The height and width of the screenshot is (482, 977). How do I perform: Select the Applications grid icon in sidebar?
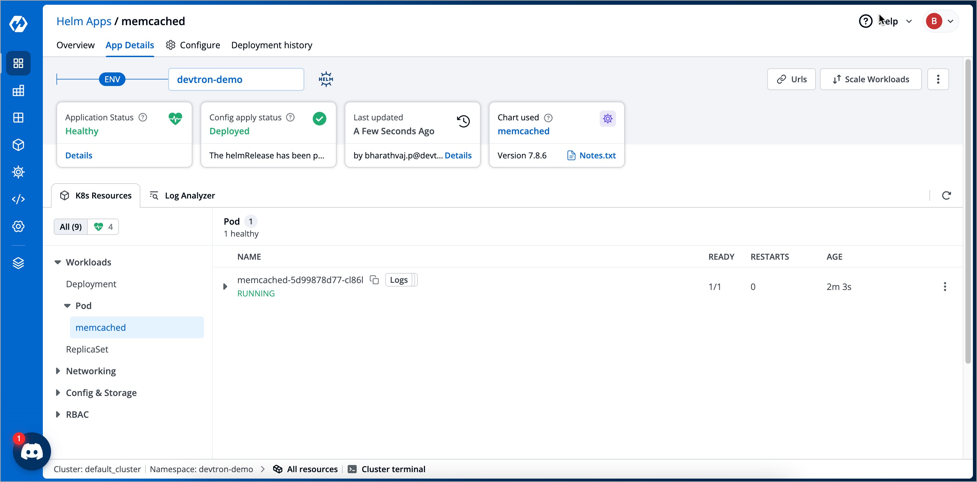pyautogui.click(x=18, y=63)
